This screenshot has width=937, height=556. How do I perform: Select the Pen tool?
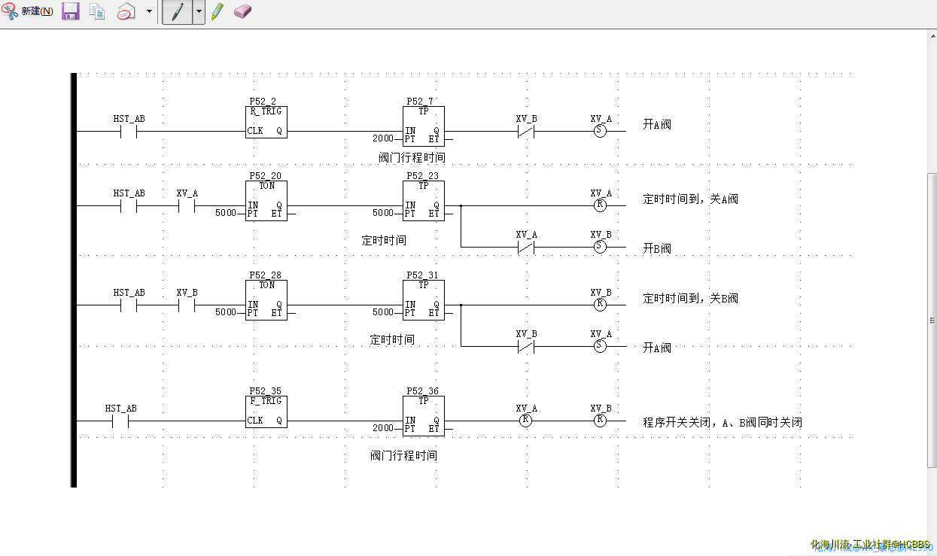[x=177, y=12]
